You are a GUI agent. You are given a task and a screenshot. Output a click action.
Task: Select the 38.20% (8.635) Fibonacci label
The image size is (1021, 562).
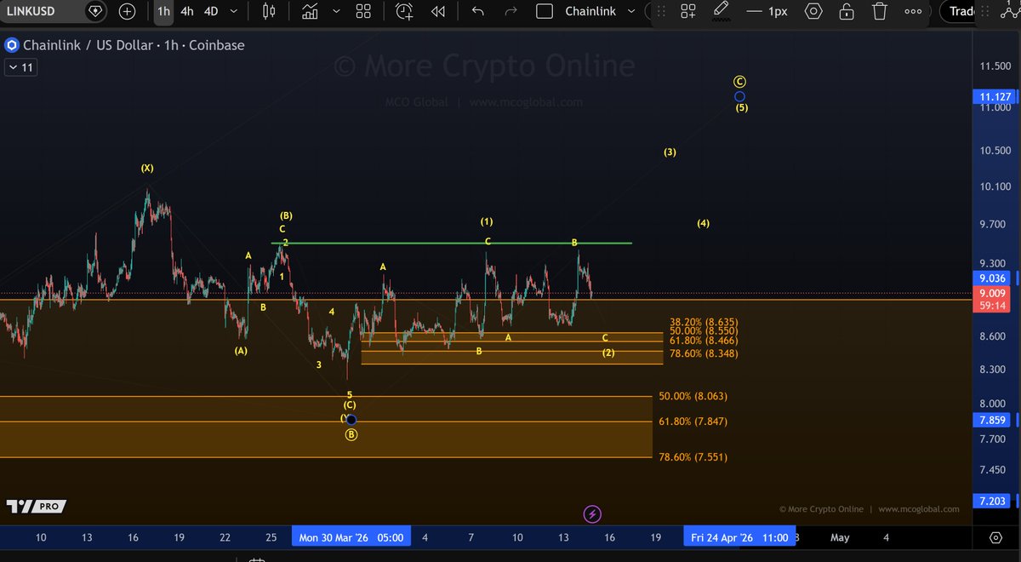[704, 323]
